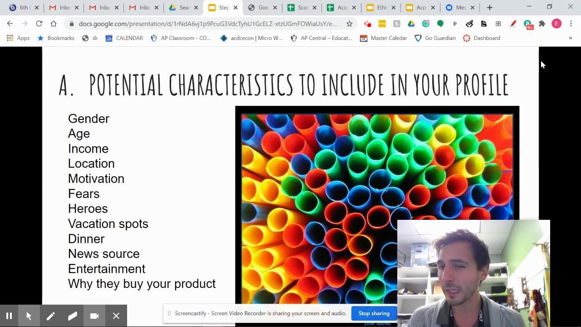Toggle the eraser annotation tool

(73, 315)
